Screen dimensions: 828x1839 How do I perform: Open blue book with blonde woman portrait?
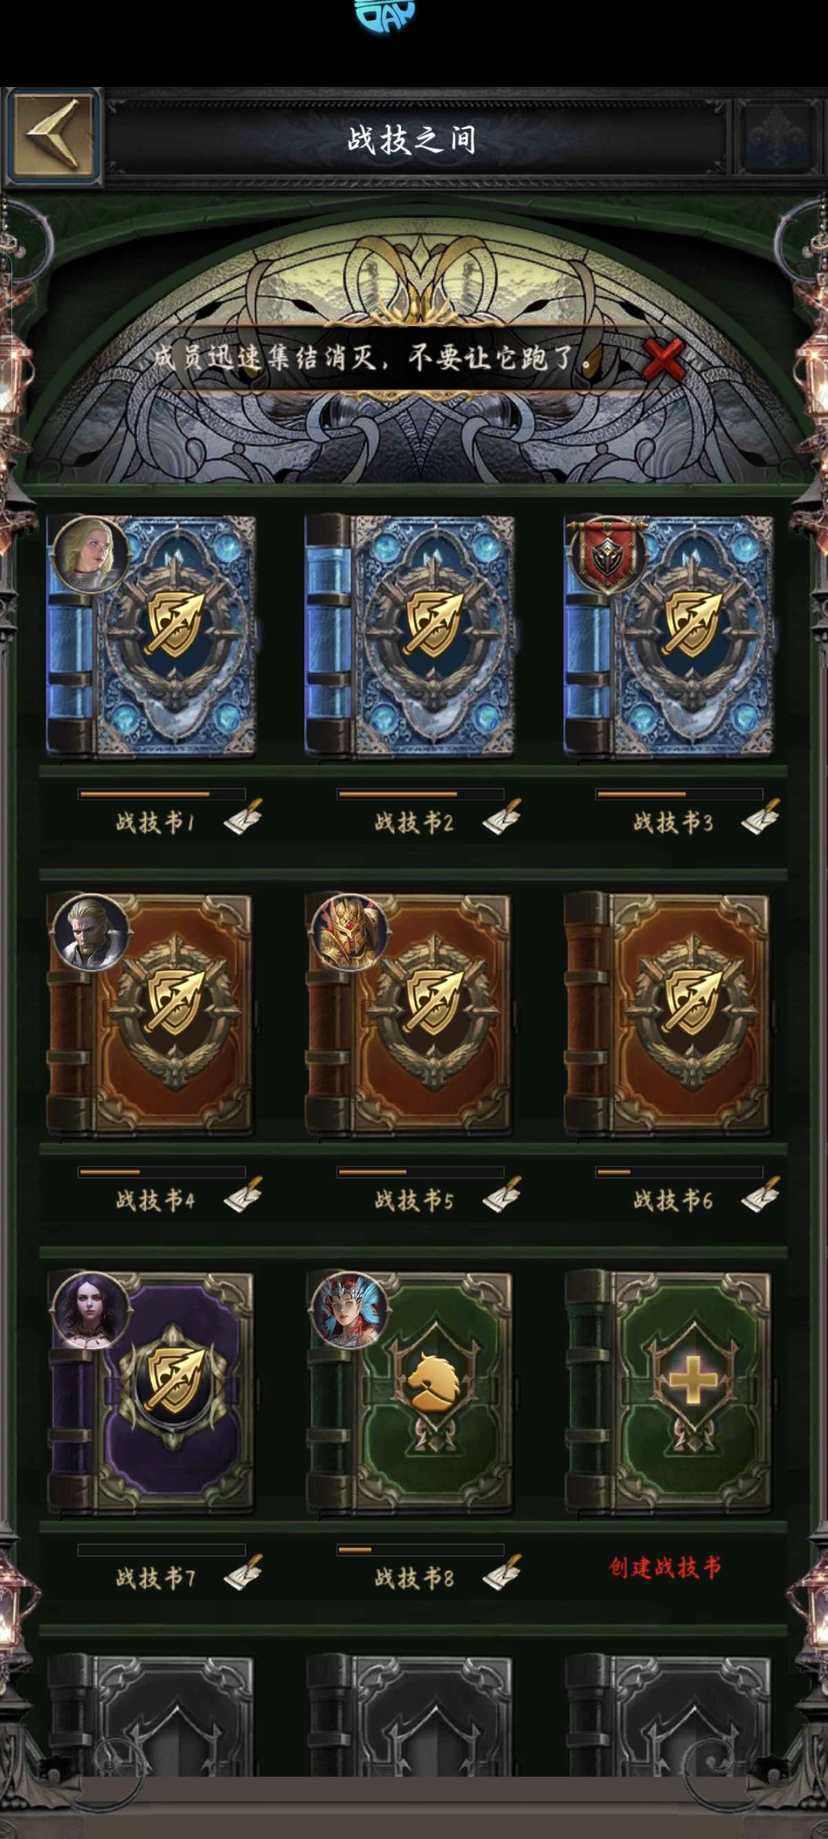150,635
